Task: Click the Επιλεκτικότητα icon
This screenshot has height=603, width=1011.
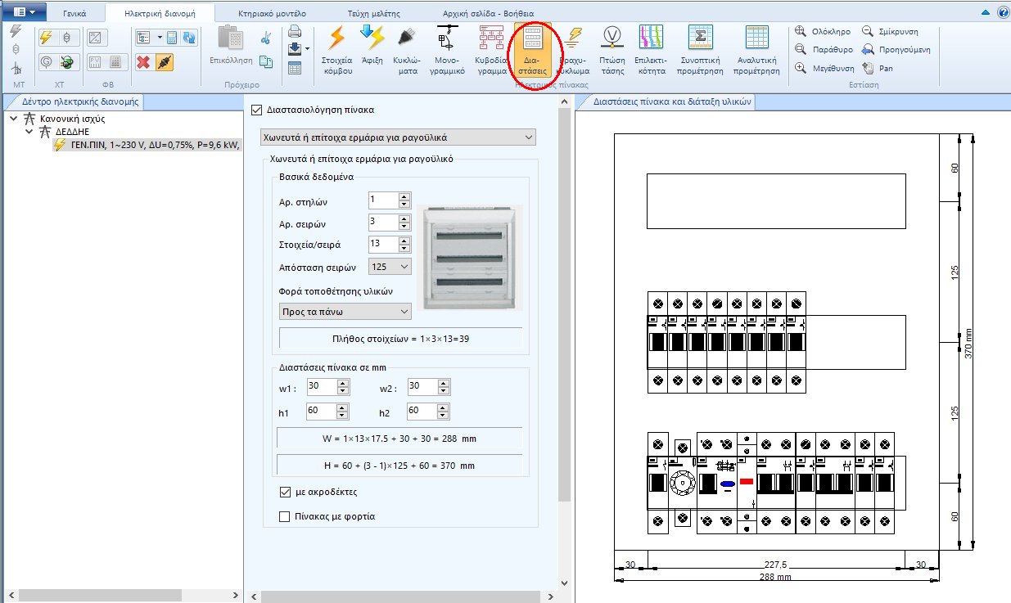Action: 653,49
